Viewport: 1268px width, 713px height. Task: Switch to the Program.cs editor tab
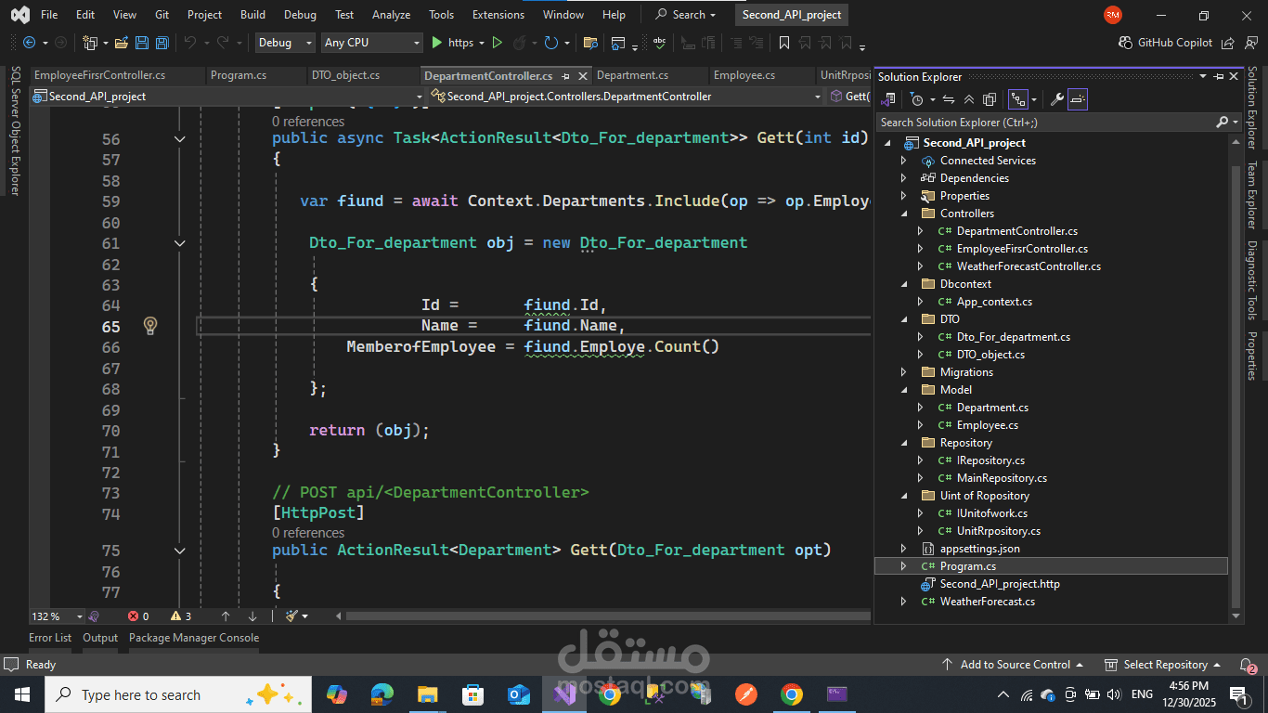coord(239,75)
